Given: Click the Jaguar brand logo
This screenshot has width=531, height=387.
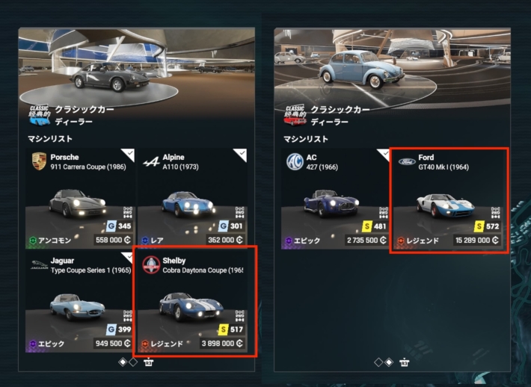Looking at the screenshot, I should [39, 265].
